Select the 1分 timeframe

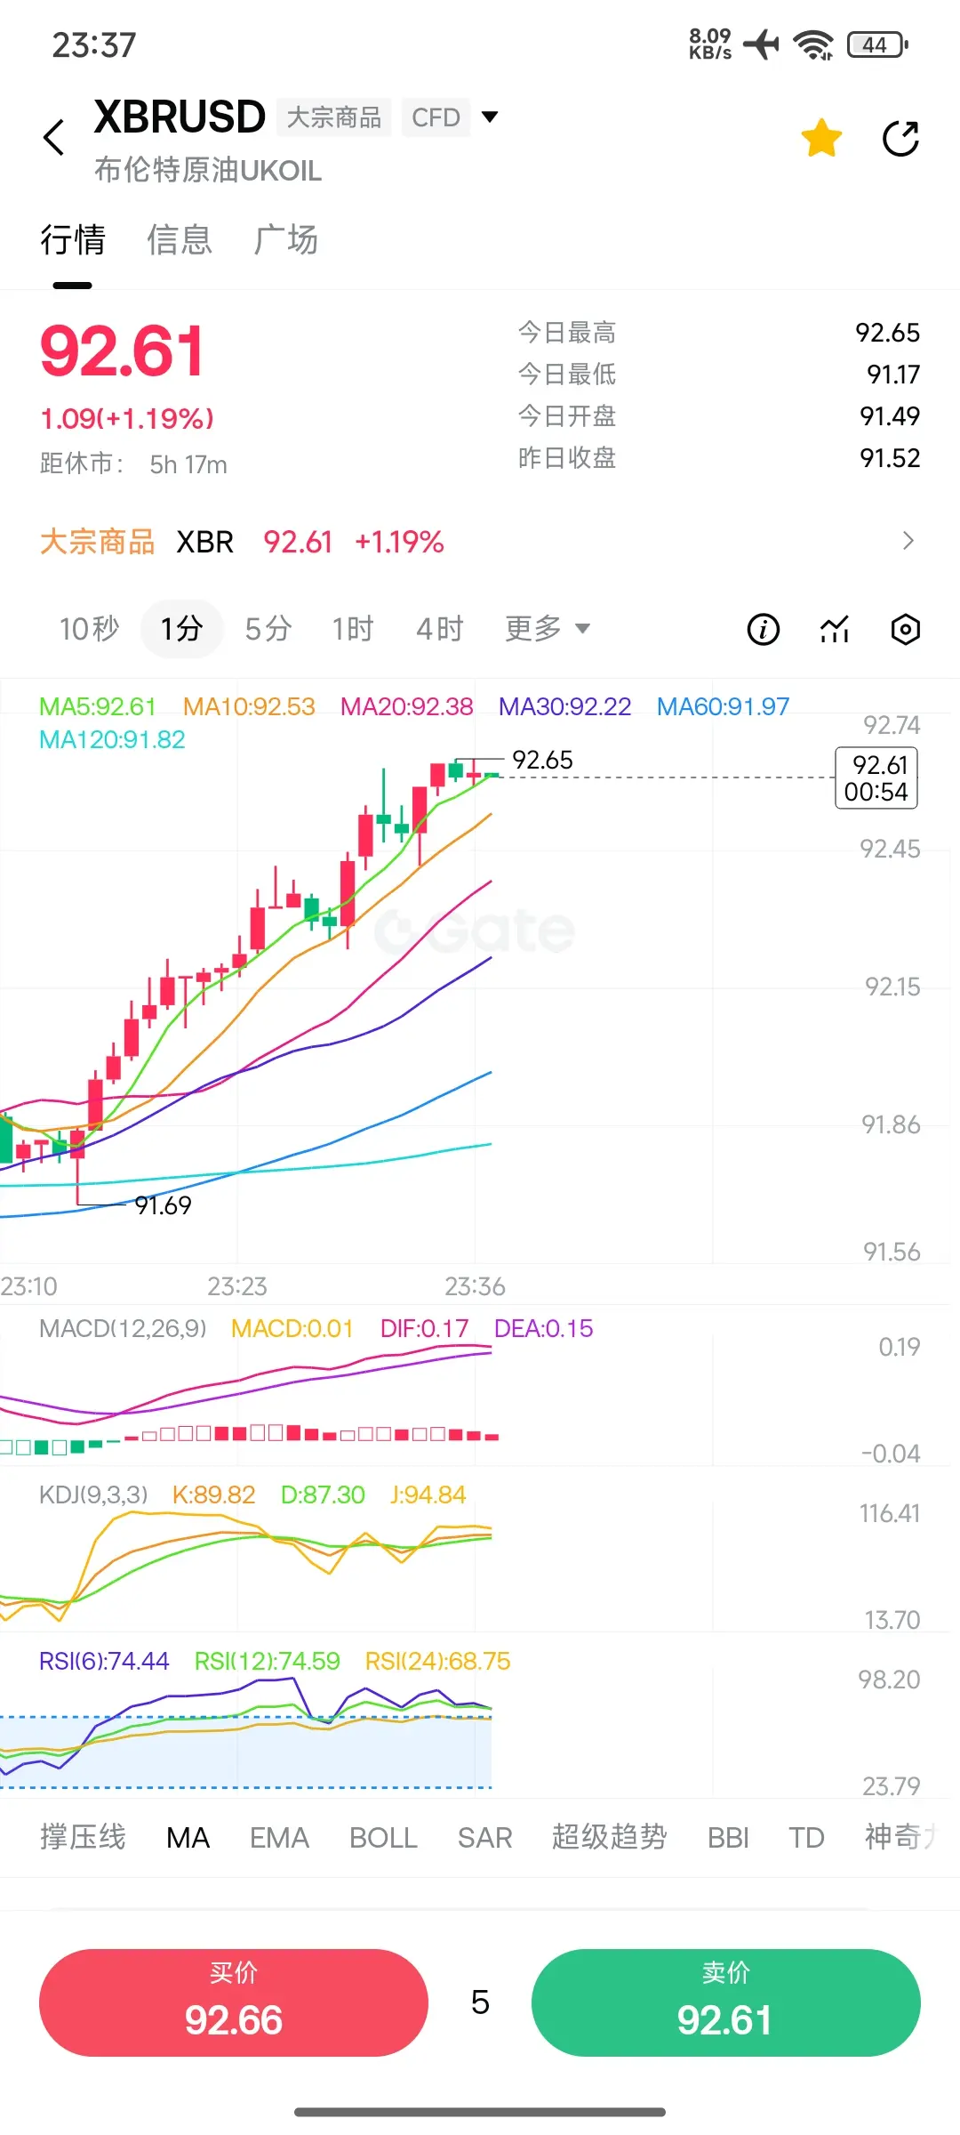coord(181,629)
